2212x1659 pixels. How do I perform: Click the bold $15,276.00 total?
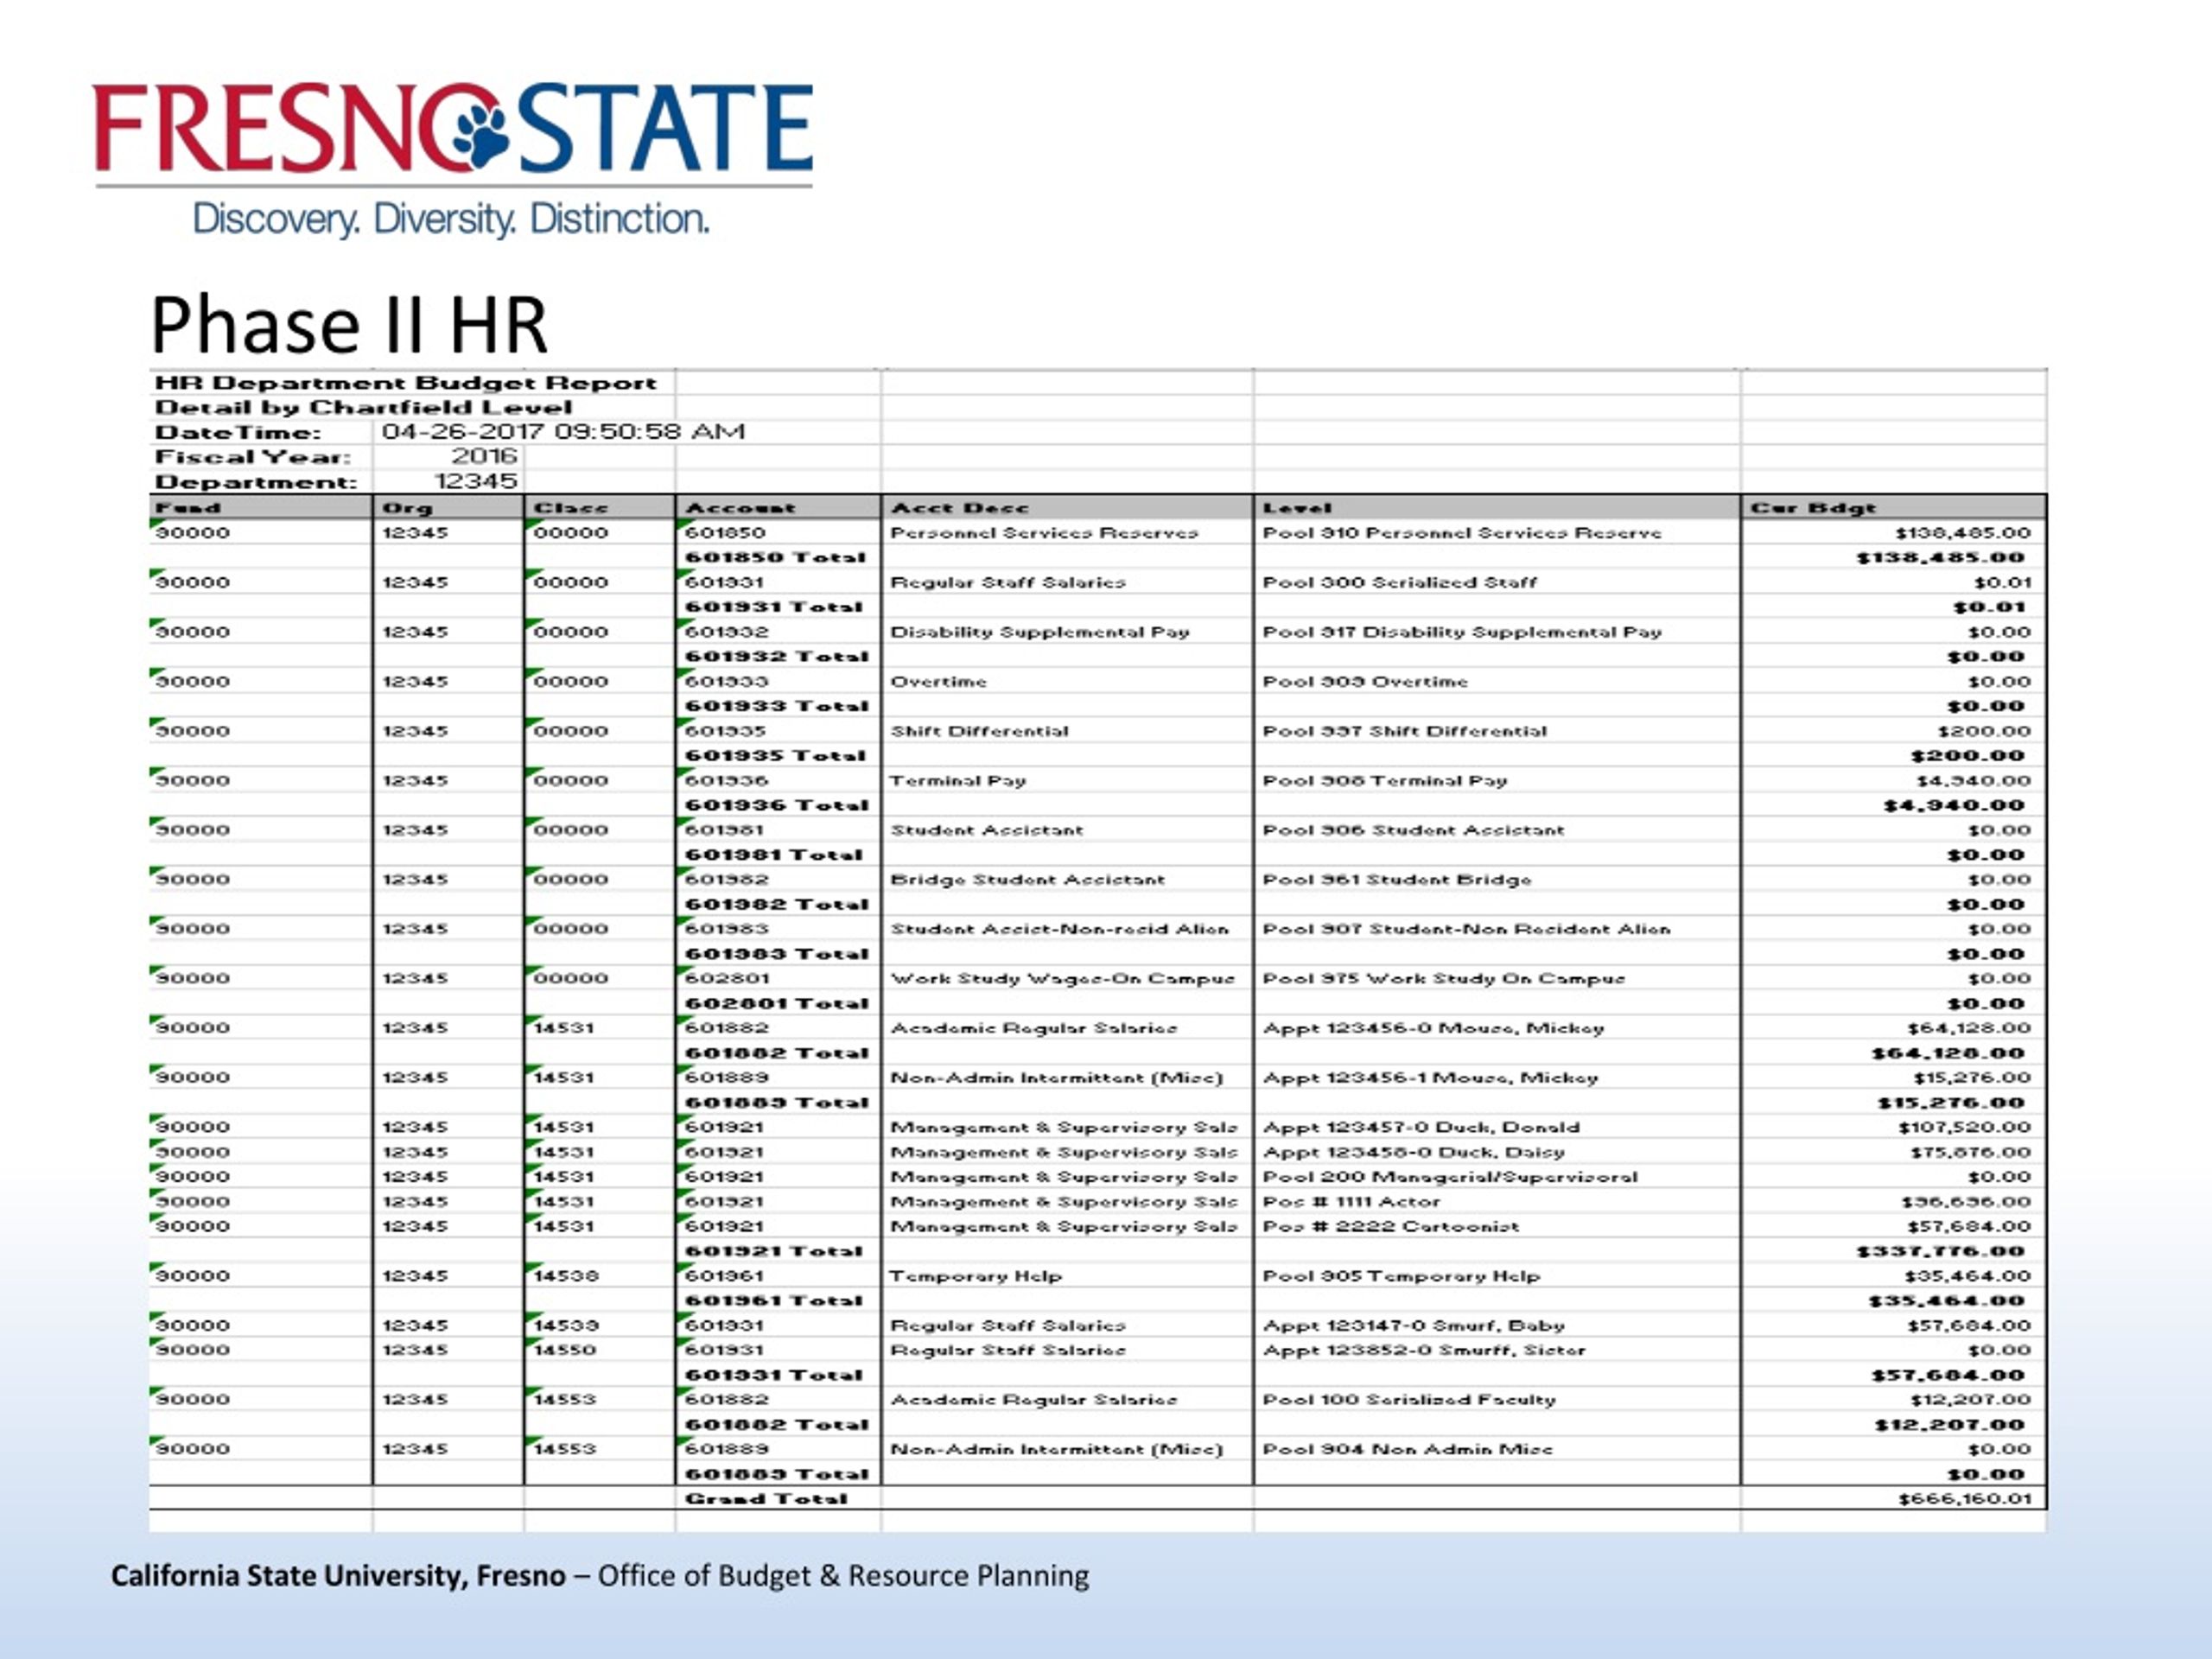[1951, 1102]
